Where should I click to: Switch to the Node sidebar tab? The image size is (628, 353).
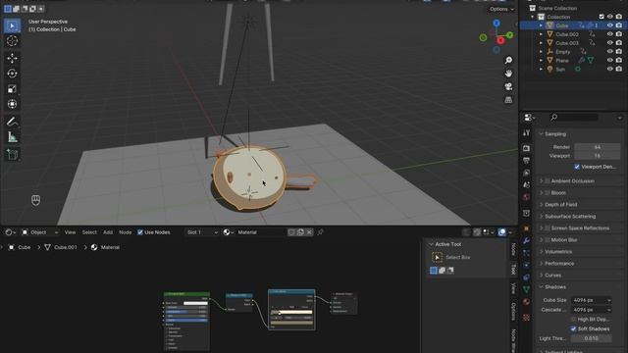513,250
